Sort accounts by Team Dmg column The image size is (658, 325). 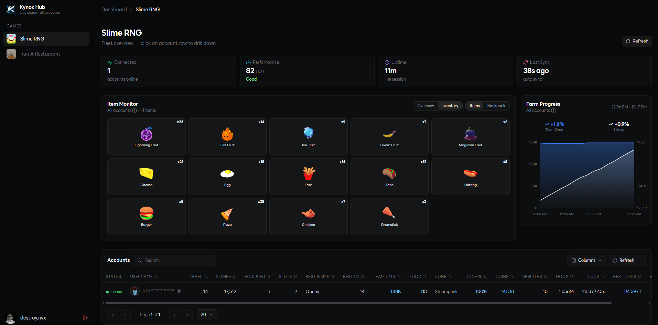tap(387, 277)
